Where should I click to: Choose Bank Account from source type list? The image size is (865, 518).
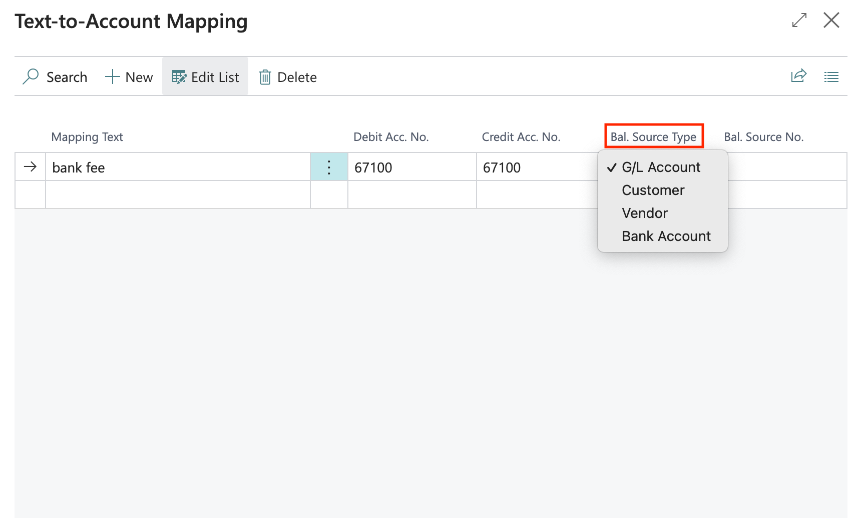coord(666,236)
